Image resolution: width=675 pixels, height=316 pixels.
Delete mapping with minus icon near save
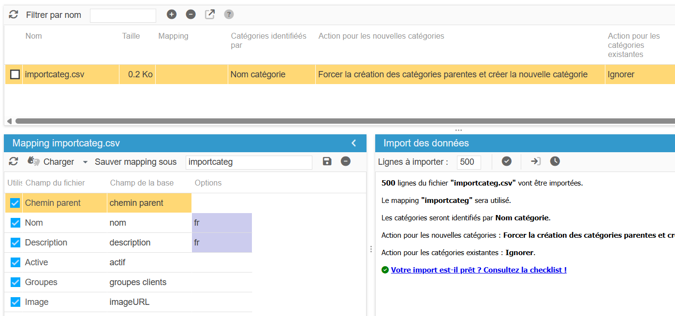(x=345, y=161)
